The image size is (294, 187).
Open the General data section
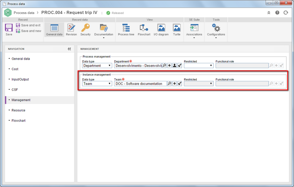point(54,30)
